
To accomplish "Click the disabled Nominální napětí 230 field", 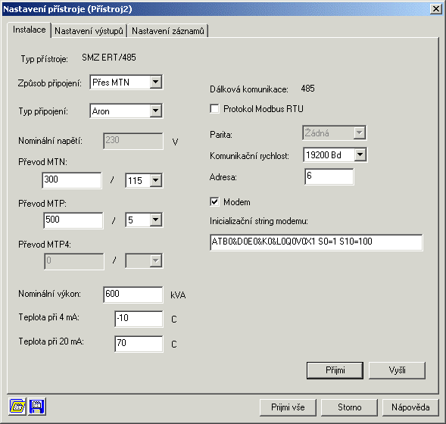I will tap(133, 141).
